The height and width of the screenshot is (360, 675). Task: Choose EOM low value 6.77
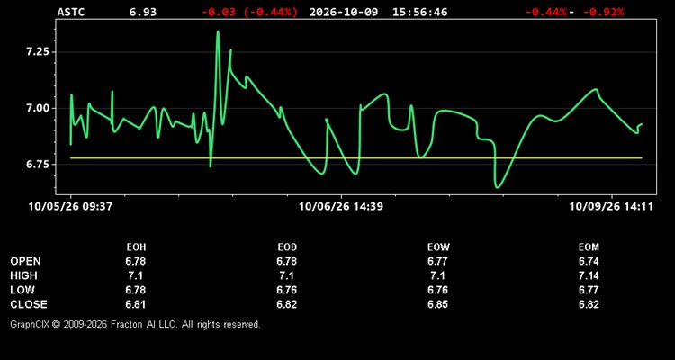(x=589, y=290)
